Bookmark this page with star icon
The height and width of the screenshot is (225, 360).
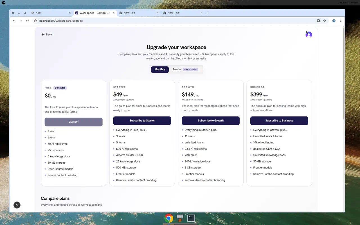tap(325, 21)
